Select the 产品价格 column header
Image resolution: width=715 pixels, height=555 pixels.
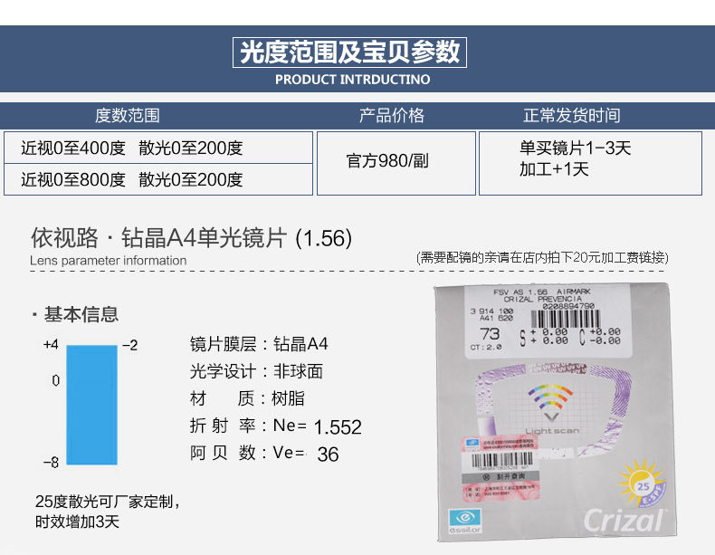(x=392, y=115)
